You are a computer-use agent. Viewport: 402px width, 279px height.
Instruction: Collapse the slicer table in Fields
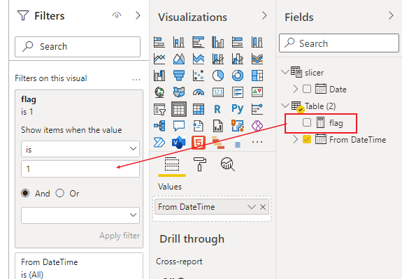[285, 72]
